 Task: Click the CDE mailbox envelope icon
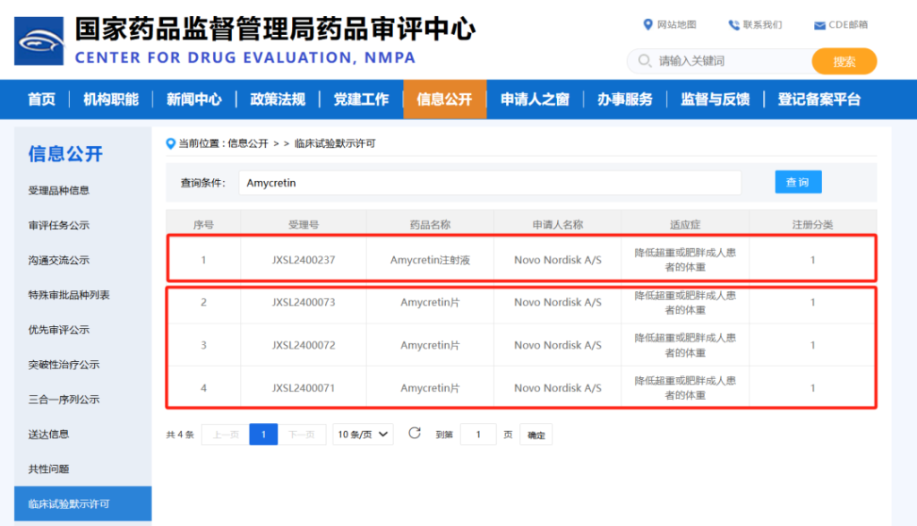[819, 25]
